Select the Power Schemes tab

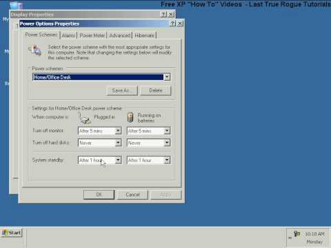(x=41, y=34)
